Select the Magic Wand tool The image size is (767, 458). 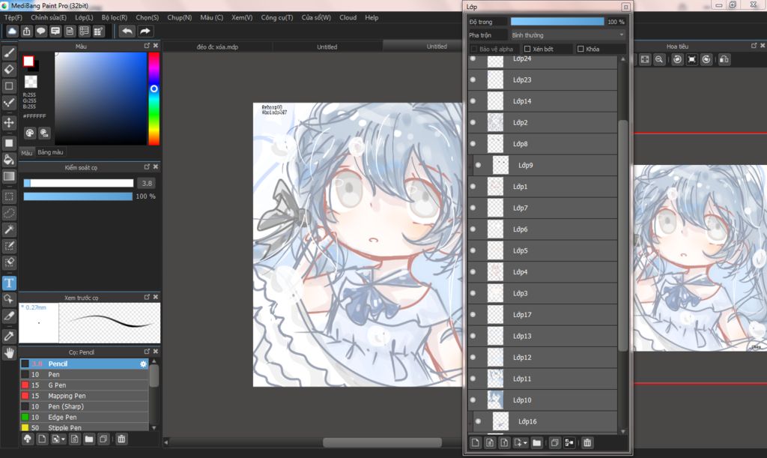click(x=9, y=229)
